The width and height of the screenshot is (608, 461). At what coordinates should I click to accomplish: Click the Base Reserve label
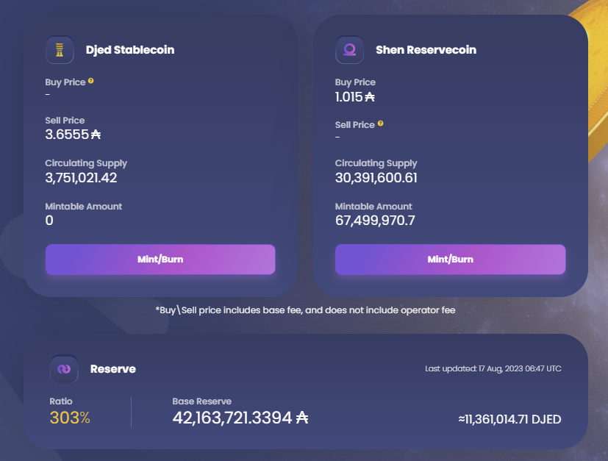[x=201, y=401]
